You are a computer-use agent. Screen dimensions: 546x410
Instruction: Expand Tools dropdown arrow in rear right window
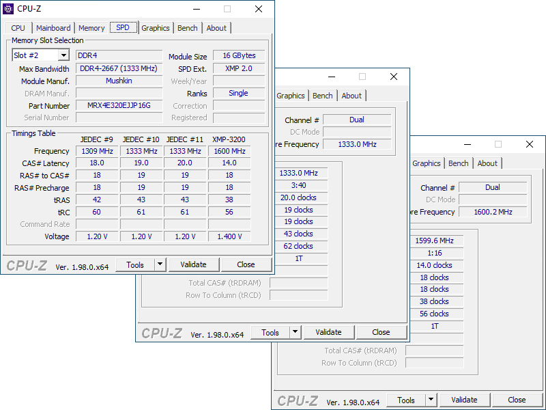click(x=431, y=400)
